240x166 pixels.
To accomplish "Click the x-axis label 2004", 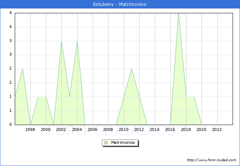I will tap(77, 129).
